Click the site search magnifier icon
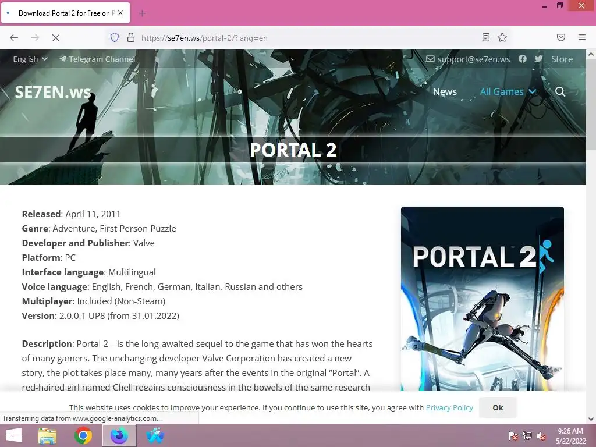The height and width of the screenshot is (447, 596). [560, 91]
